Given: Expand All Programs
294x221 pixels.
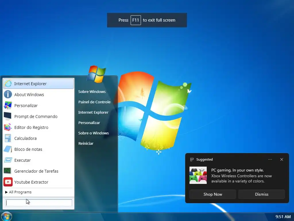Looking at the screenshot, I should click(x=18, y=192).
